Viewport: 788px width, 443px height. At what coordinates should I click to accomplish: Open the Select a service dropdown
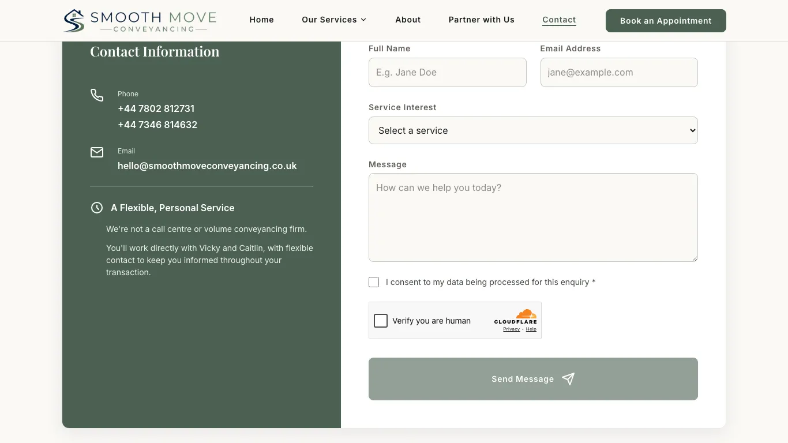[533, 130]
